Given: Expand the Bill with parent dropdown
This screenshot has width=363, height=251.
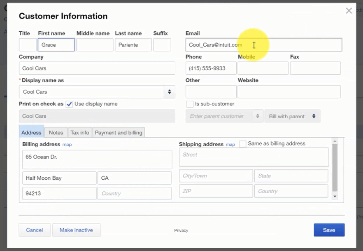Looking at the screenshot, I should 292,116.
